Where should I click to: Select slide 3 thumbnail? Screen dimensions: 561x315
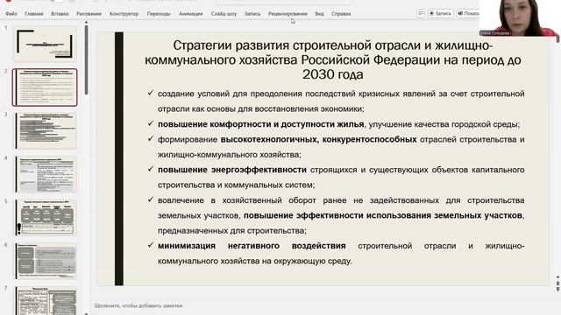tap(45, 130)
